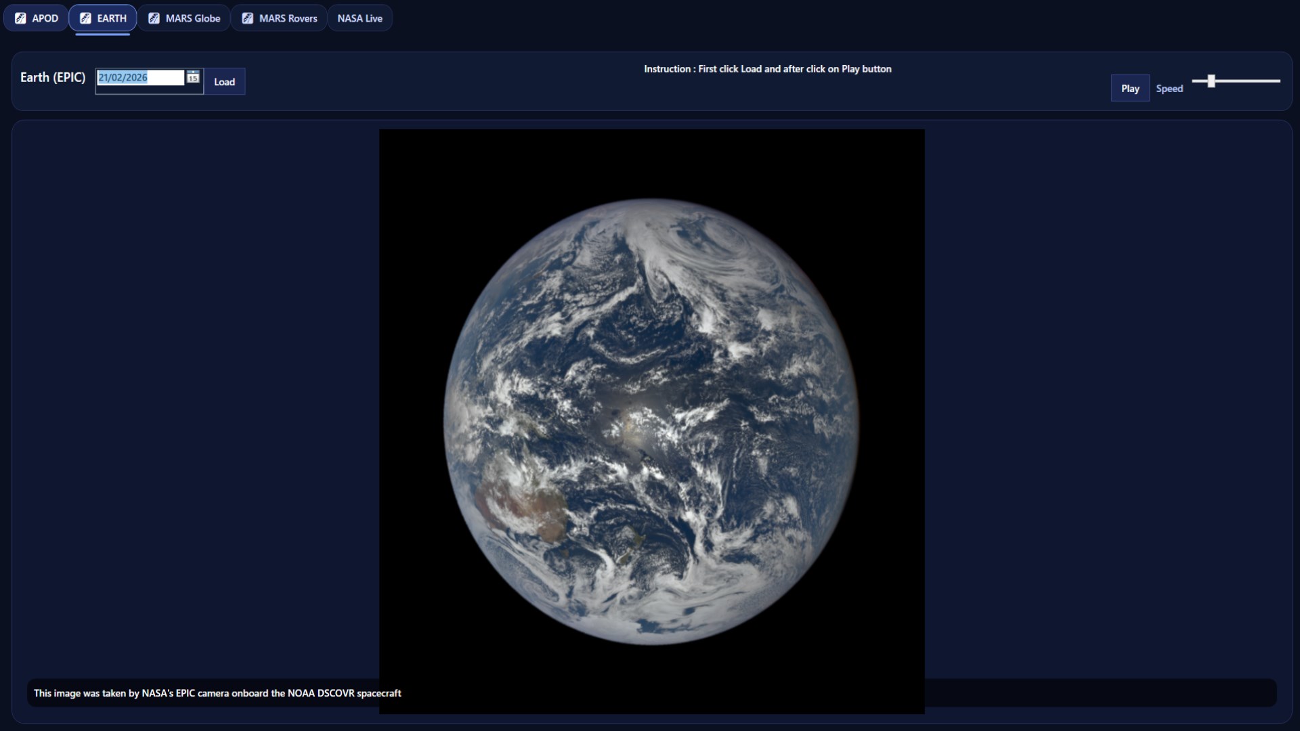
Task: Click the far right end of Speed slider
Action: tap(1278, 81)
